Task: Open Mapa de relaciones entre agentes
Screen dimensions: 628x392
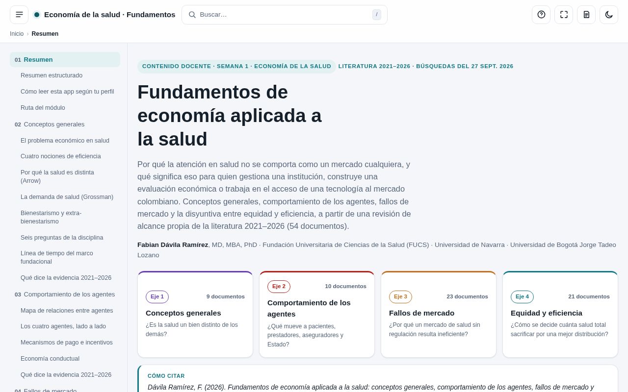Action: [67, 311]
